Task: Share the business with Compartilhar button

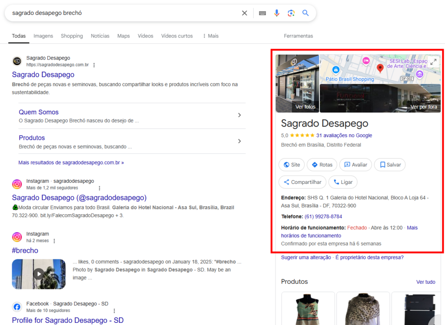Action: coord(302,182)
